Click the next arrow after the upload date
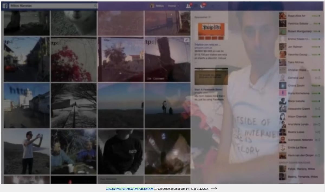This screenshot has height=192, width=325. [214, 188]
